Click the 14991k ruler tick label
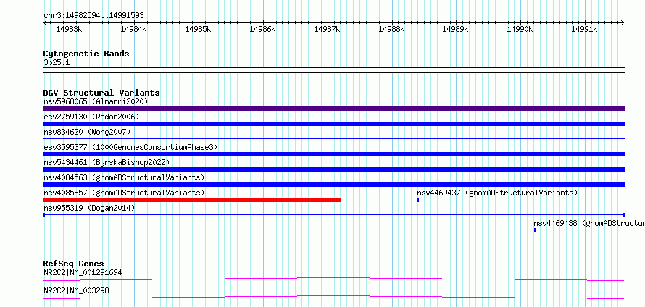Image resolution: width=645 pixels, height=307 pixels. pos(585,29)
